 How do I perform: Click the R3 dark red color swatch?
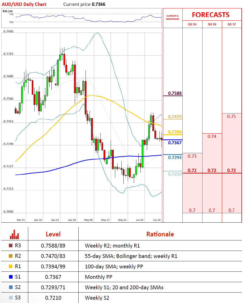[x=11, y=246]
